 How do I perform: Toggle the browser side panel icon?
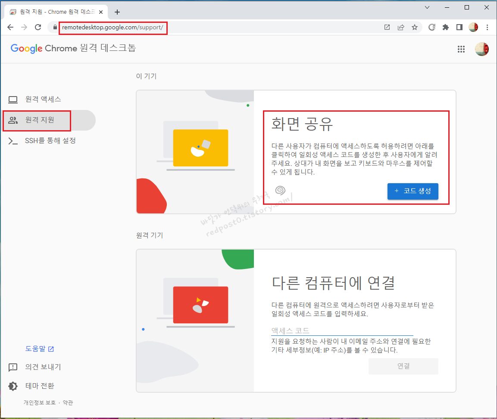click(459, 27)
